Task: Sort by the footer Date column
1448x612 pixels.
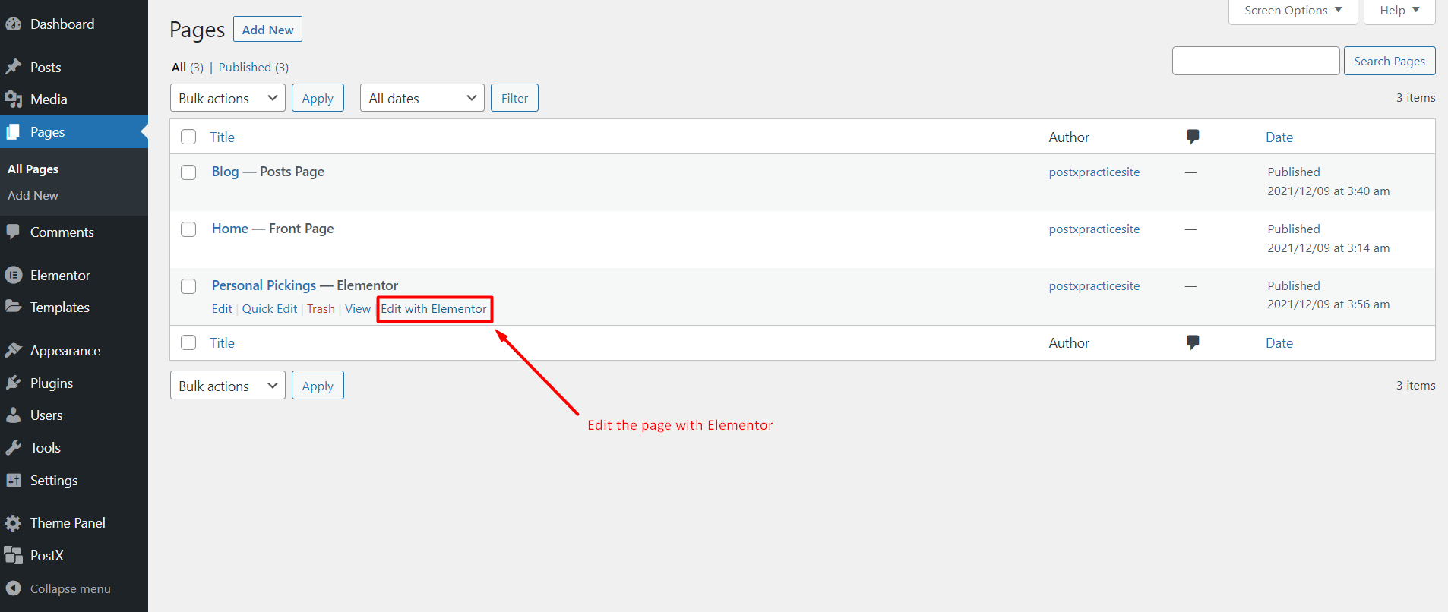Action: click(x=1279, y=343)
